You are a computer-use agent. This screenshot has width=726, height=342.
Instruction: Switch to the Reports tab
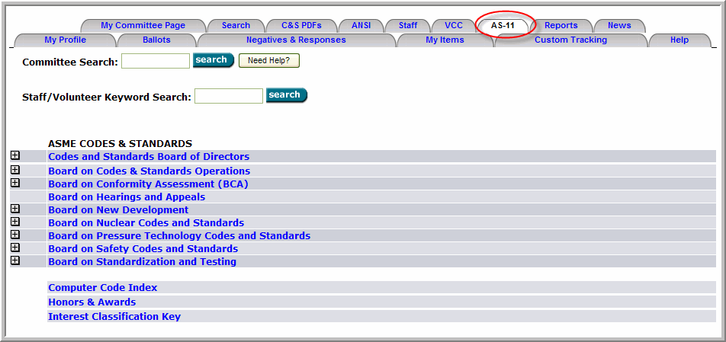click(x=561, y=26)
